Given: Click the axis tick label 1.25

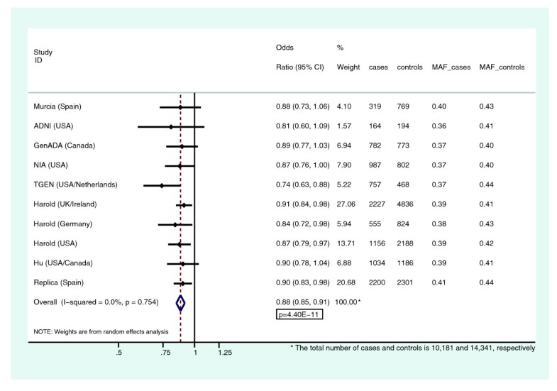Looking at the screenshot, I should [225, 353].
